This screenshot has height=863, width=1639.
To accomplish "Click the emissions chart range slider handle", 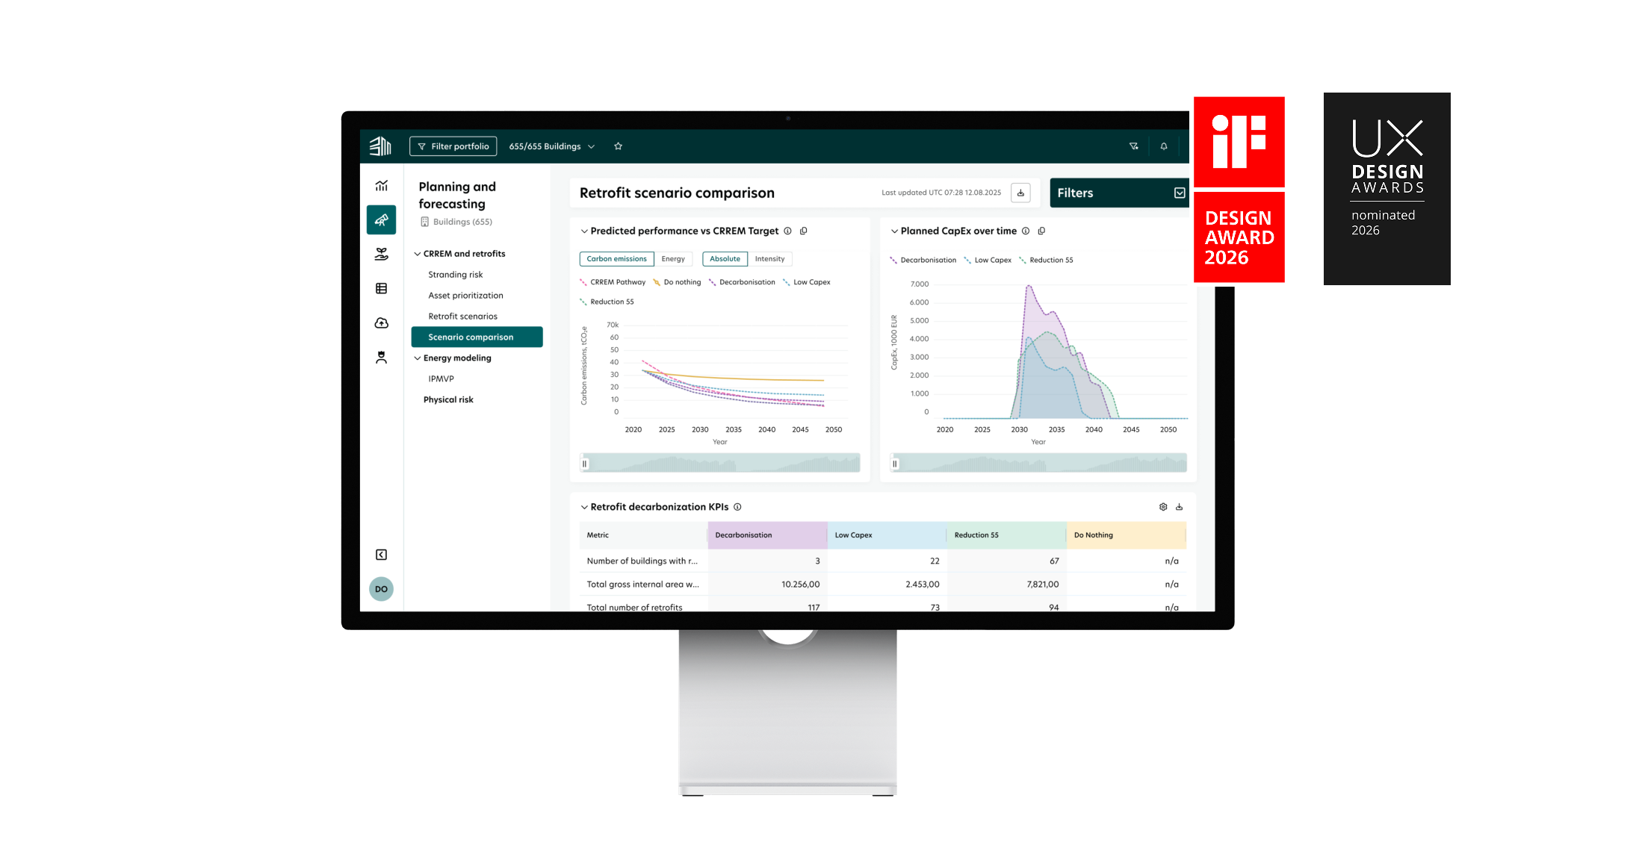I will pos(585,464).
